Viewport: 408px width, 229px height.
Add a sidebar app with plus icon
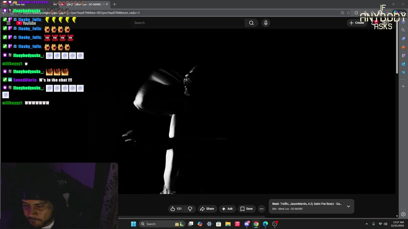tap(403, 86)
